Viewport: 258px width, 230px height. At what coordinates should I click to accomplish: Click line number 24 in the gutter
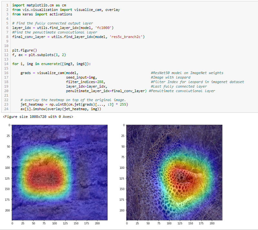point(6,109)
